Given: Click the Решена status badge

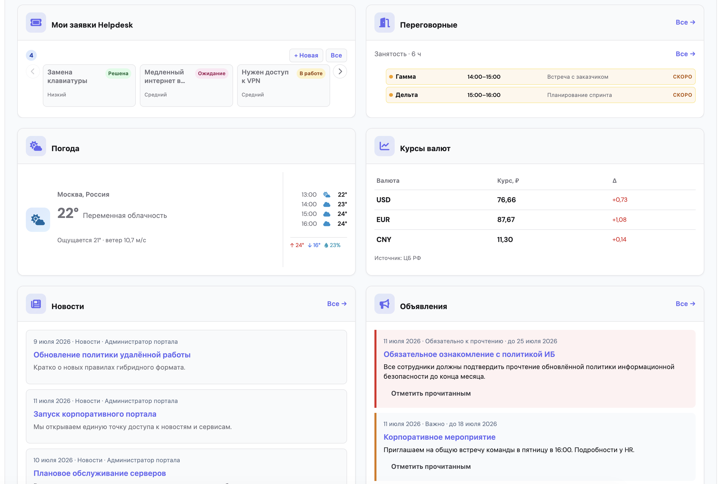Looking at the screenshot, I should (x=118, y=73).
